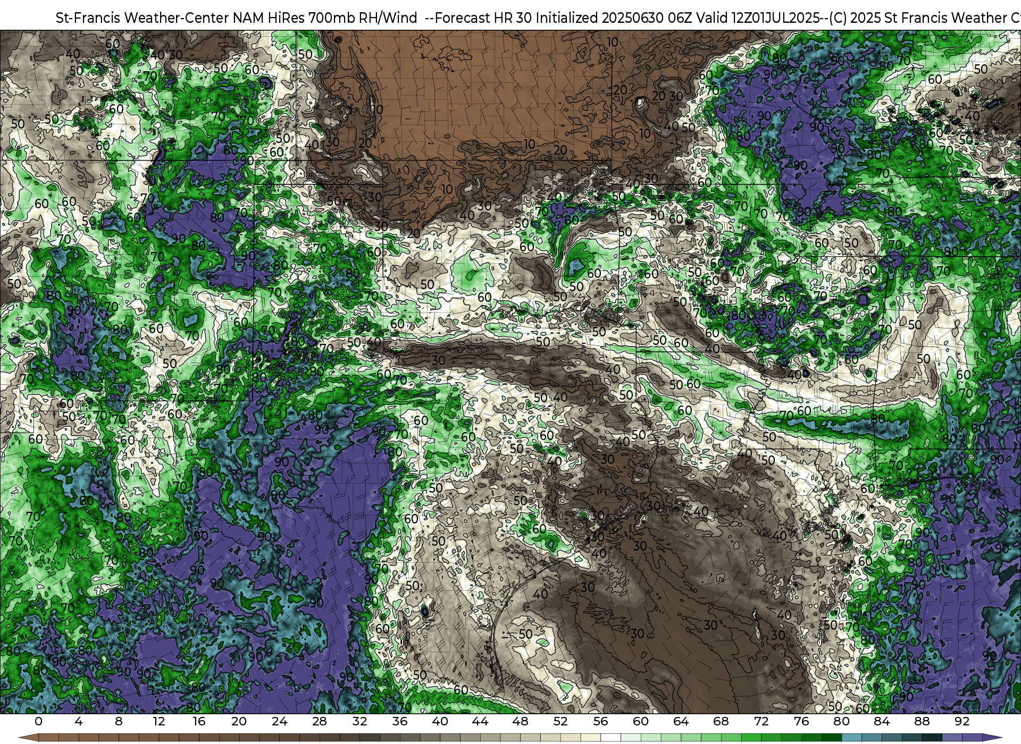This screenshot has height=744, width=1021.
Task: Click the colorbar label '44'
Action: tap(480, 721)
